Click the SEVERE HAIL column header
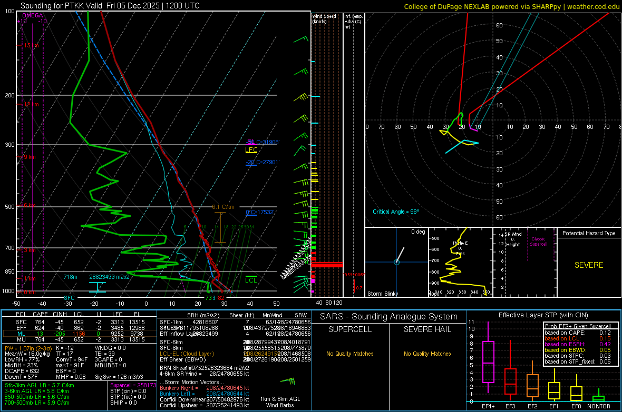 [x=427, y=329]
